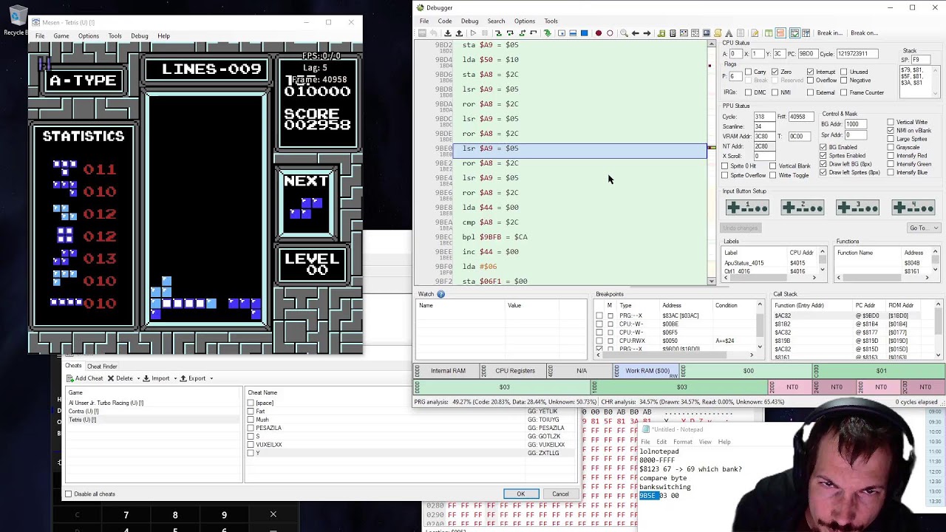
Task: Click the Work RAM ($00) memory region
Action: 647,371
